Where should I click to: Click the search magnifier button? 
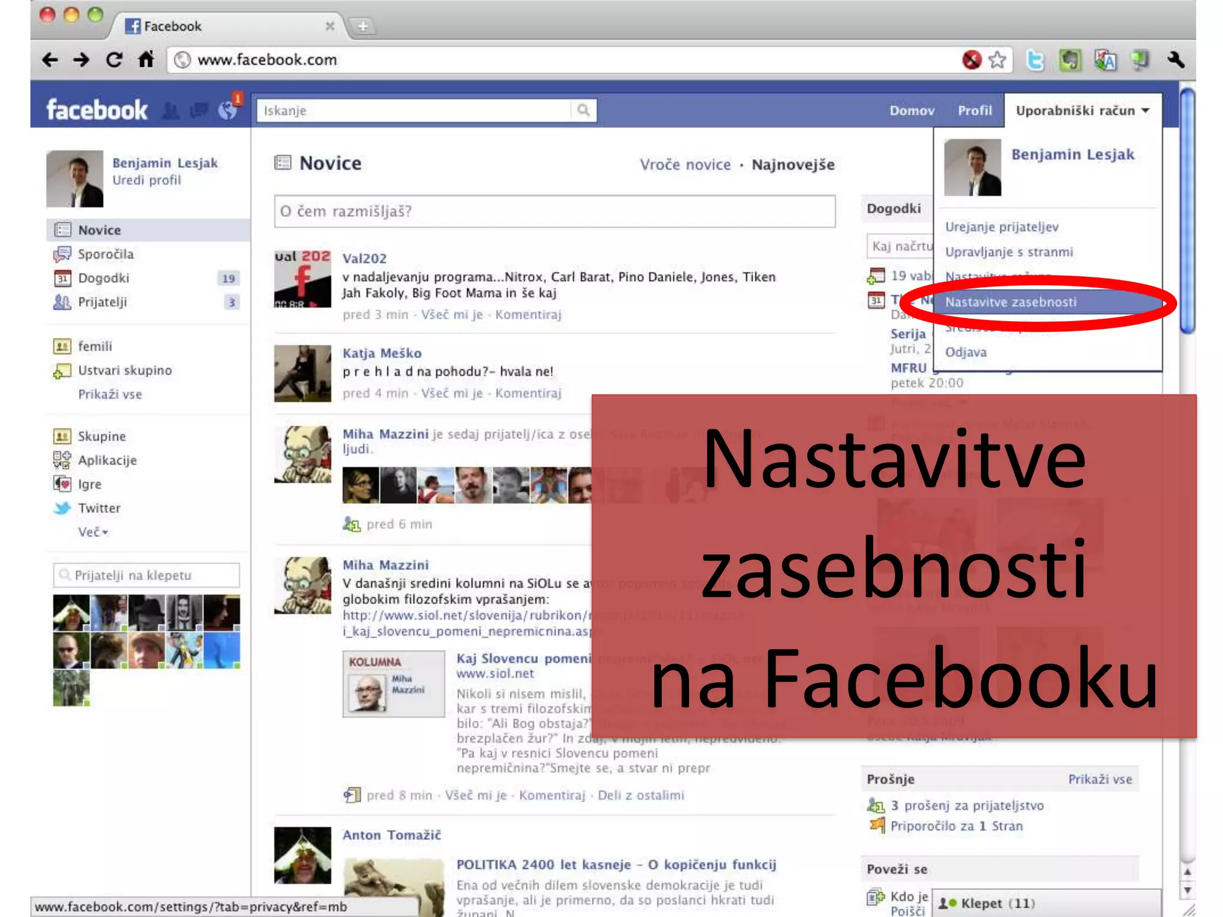click(x=583, y=110)
